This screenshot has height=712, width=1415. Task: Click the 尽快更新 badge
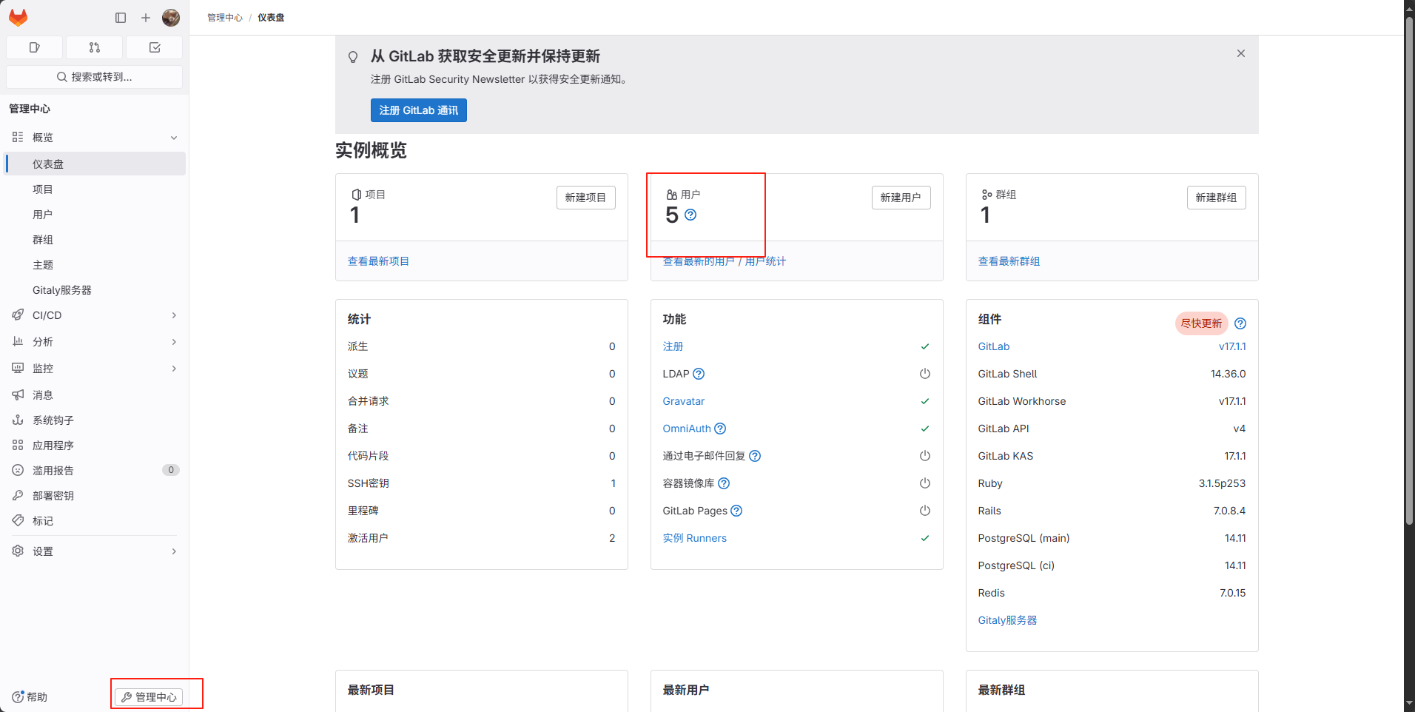[1201, 323]
